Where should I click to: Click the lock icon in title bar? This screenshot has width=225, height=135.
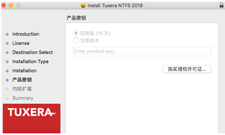click(222, 5)
